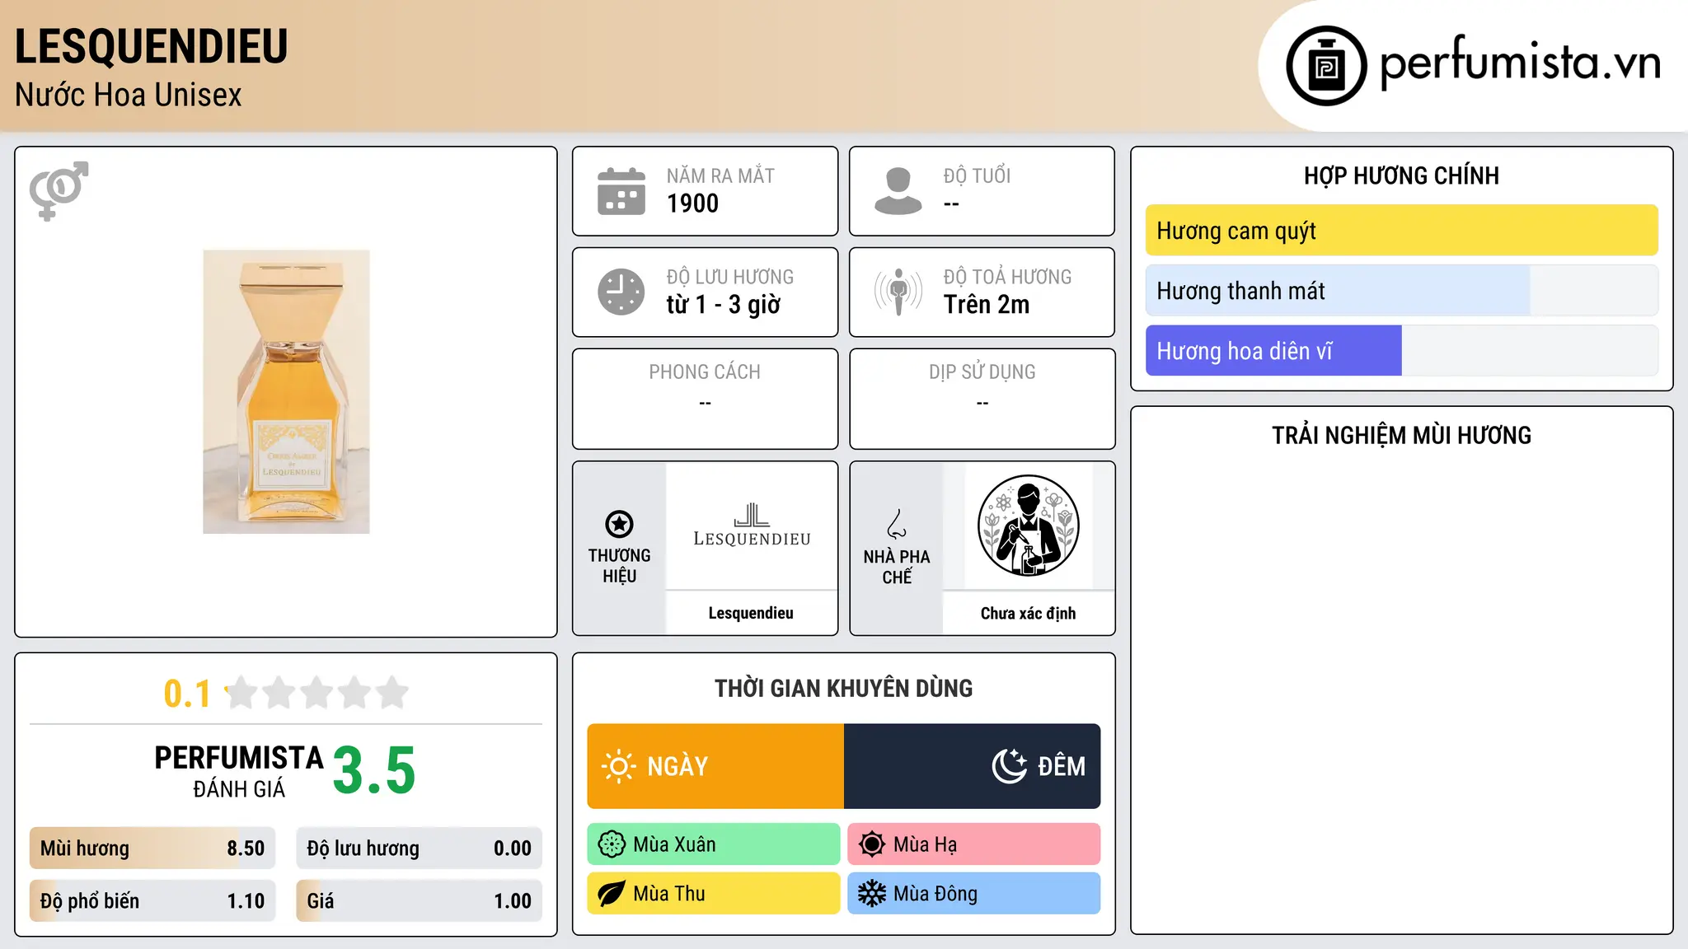Click the Mùi hương 8.50 score bar

coord(152,848)
